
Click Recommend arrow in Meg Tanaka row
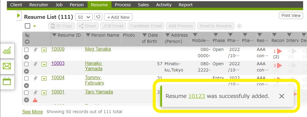279,51
